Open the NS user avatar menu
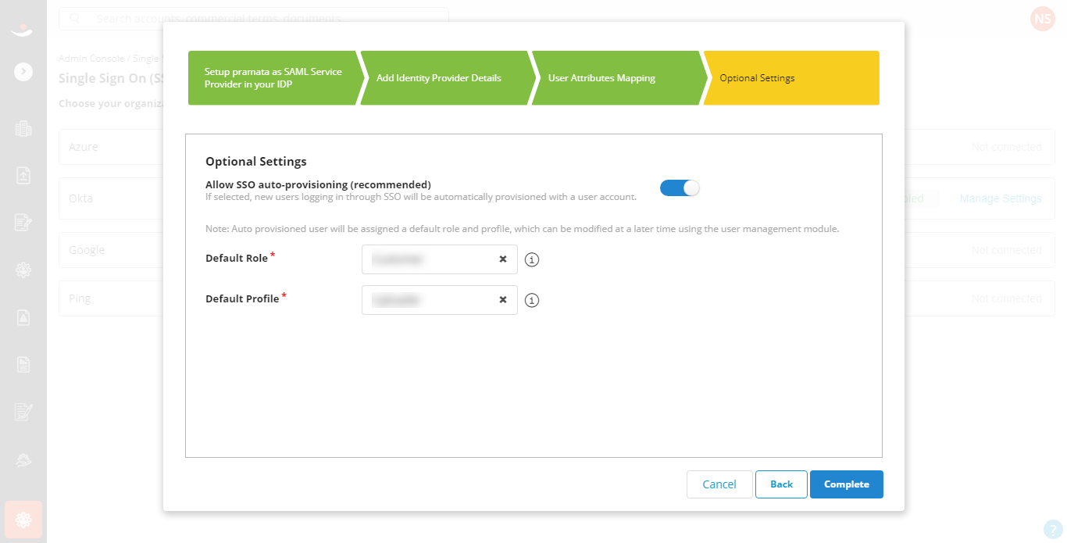 point(1042,18)
